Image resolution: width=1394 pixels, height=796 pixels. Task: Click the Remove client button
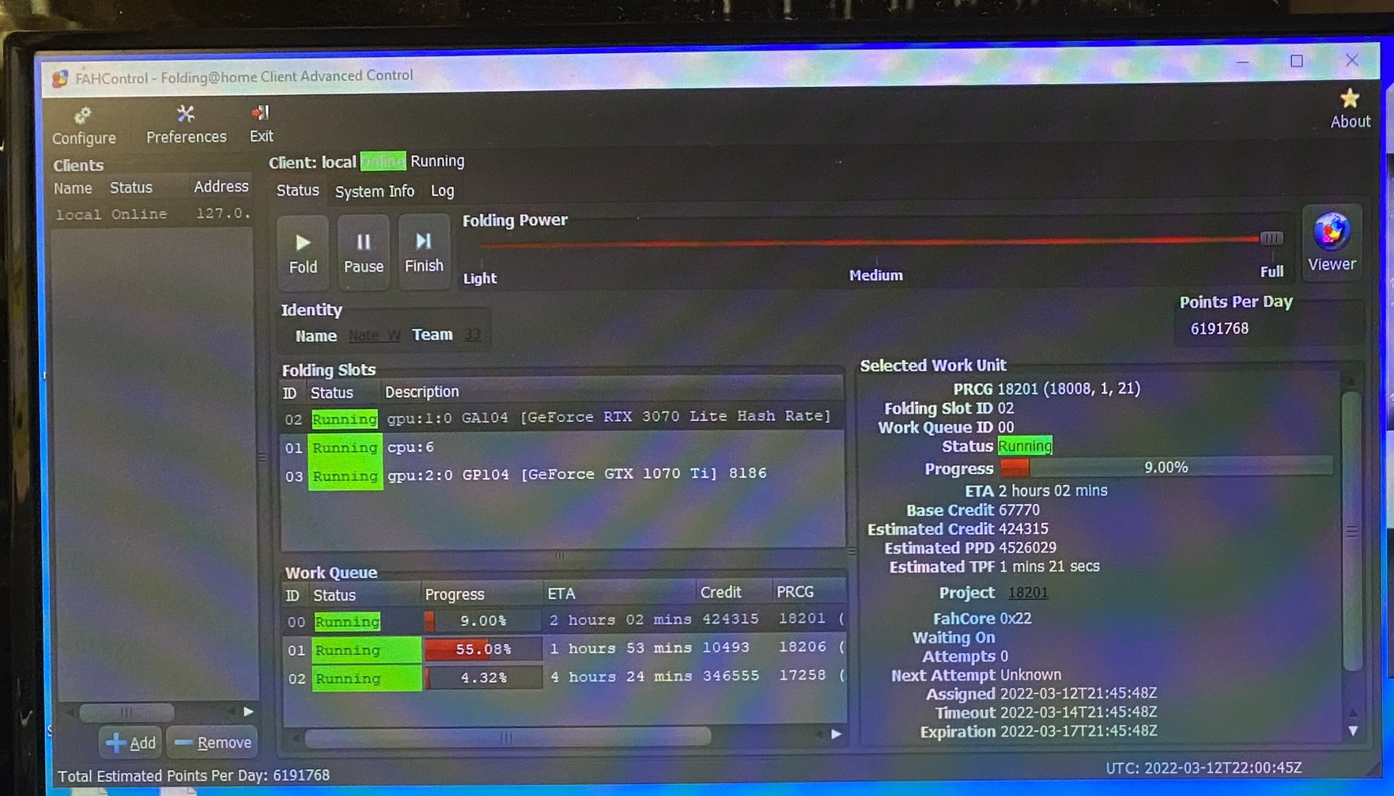213,742
